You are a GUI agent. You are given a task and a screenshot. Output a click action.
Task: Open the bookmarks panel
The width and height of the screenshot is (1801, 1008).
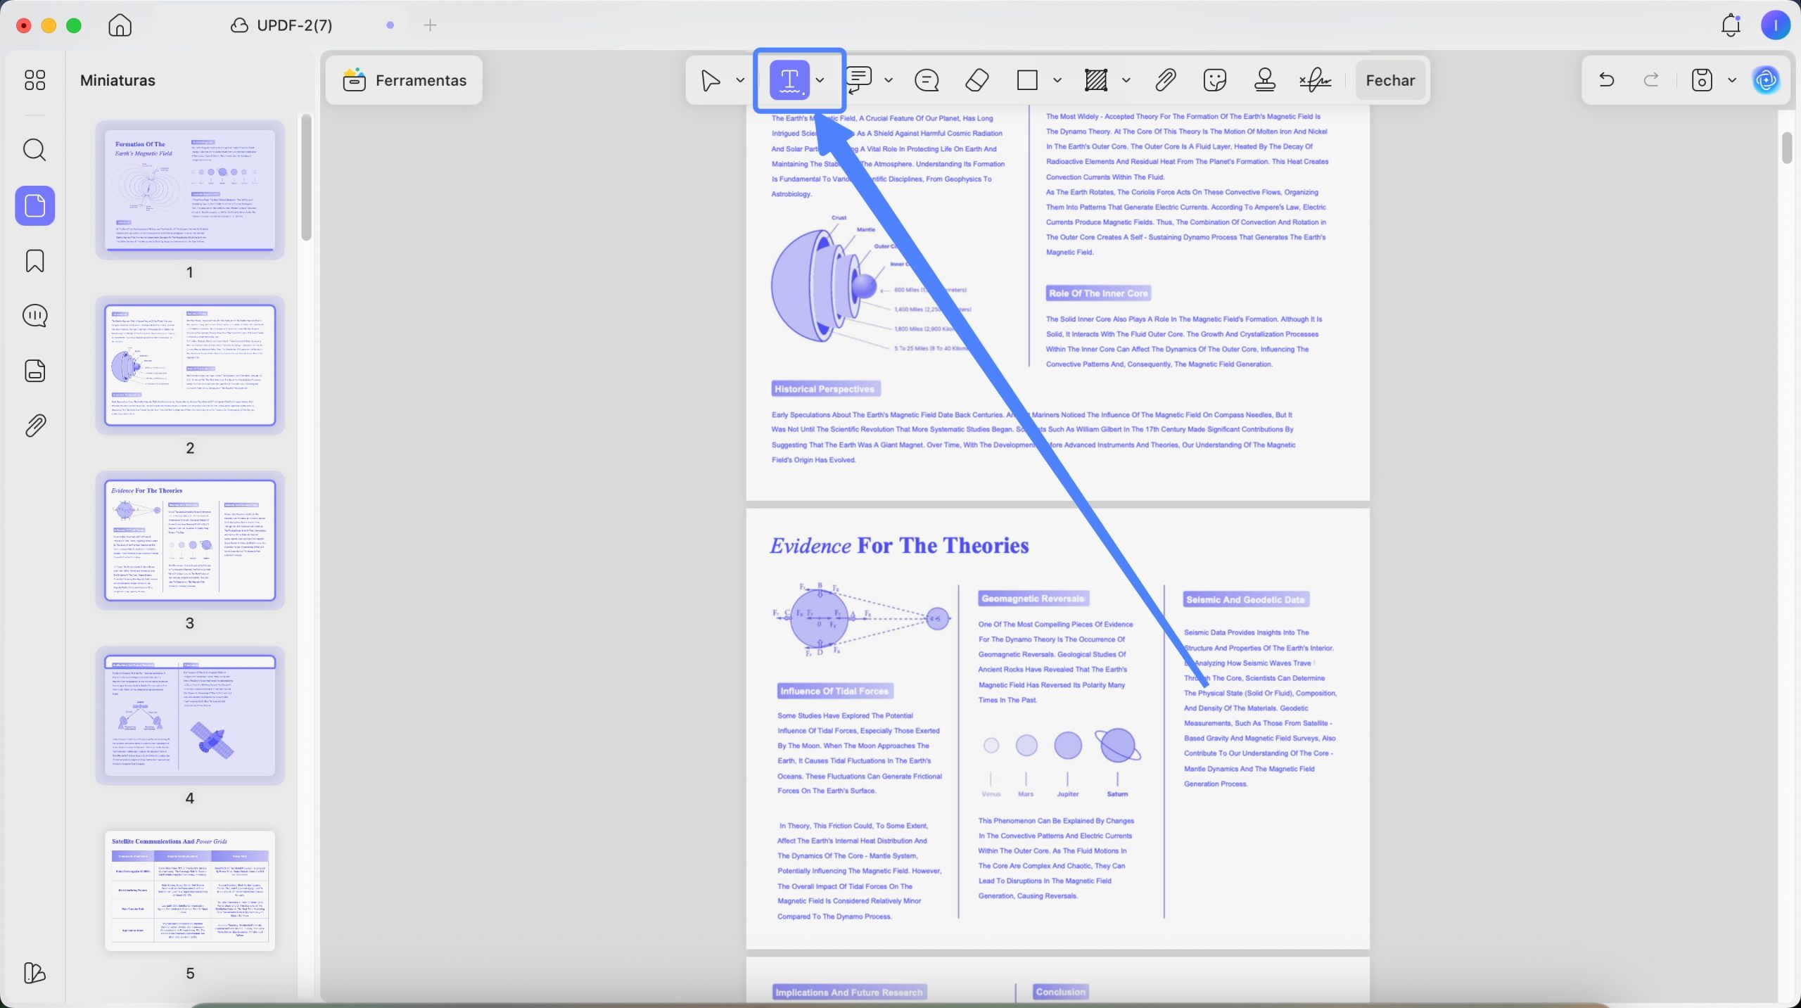34,261
